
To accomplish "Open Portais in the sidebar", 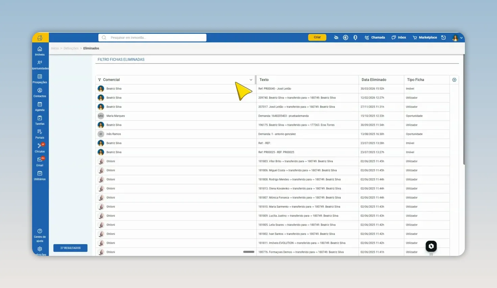I will pos(40,134).
